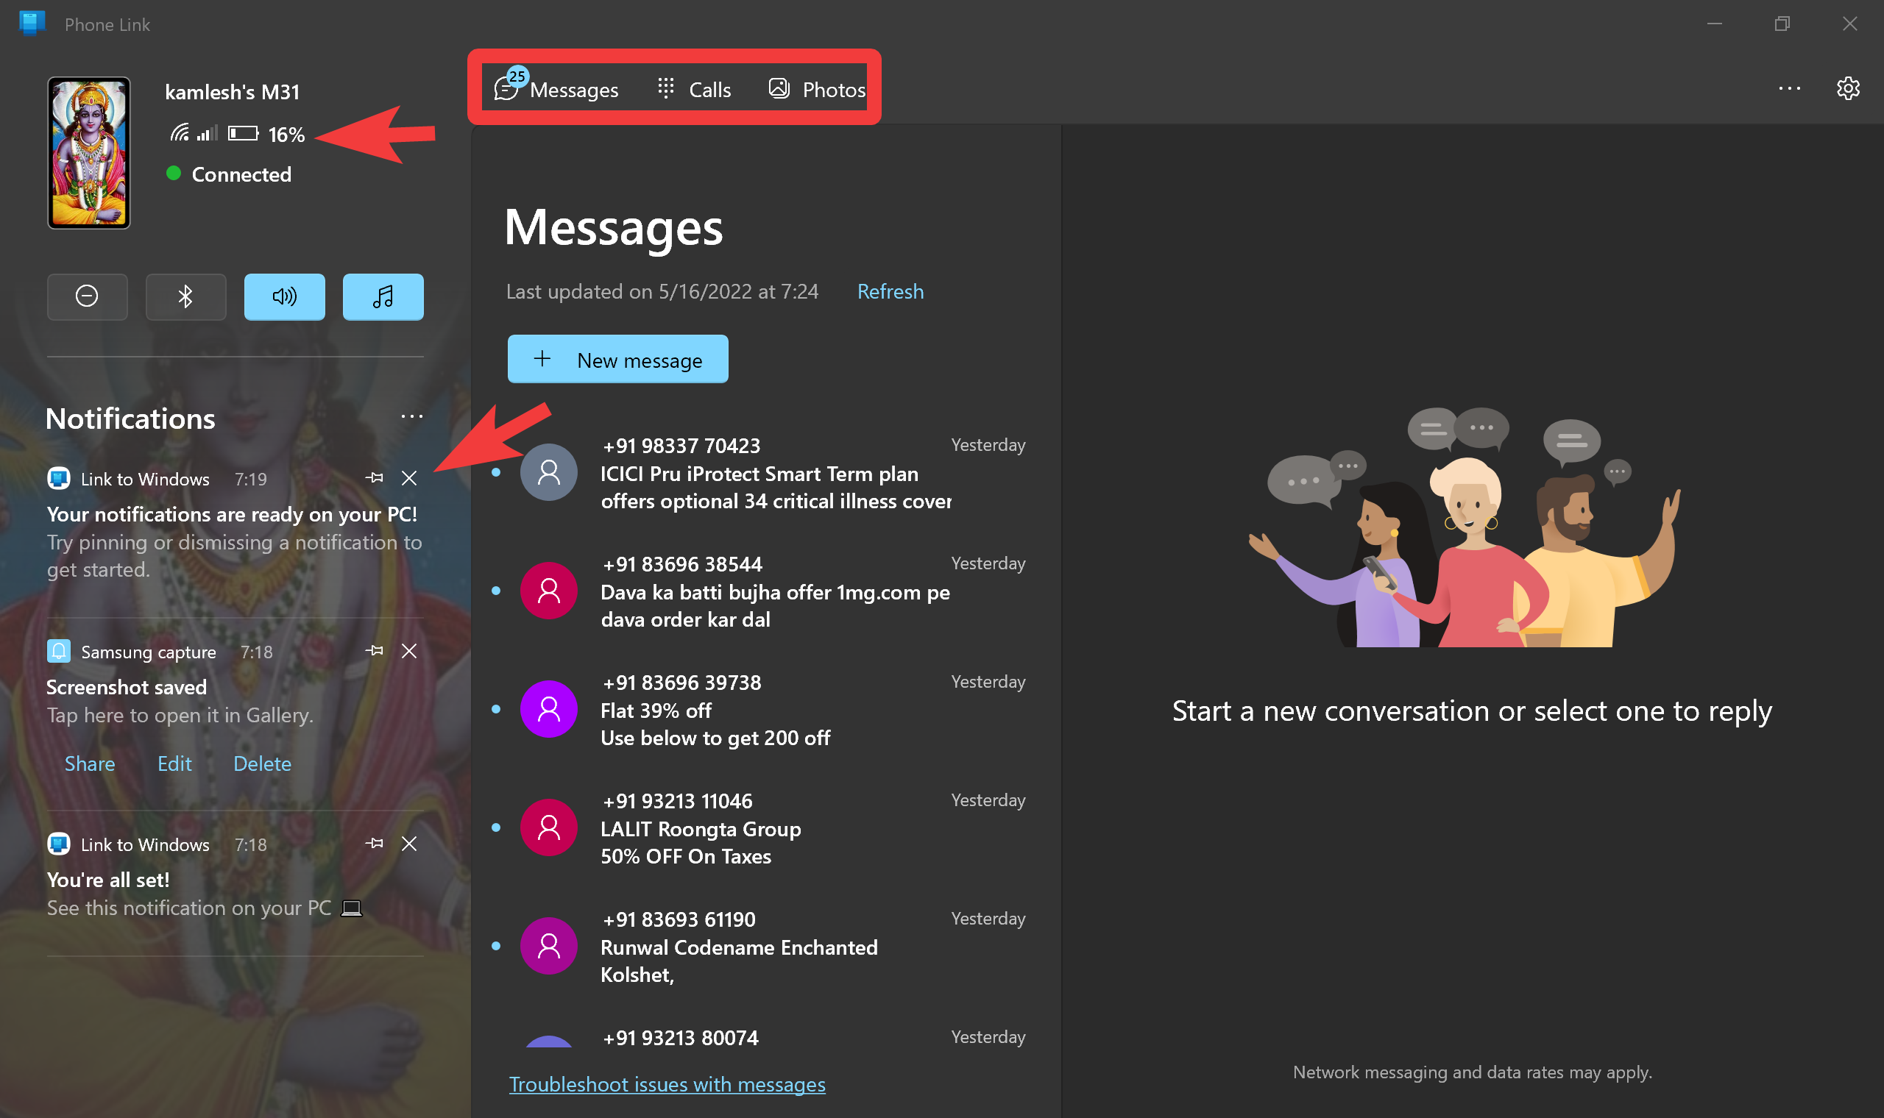The image size is (1884, 1118).
Task: Click 'ICICI Pru iProtect Smart Term plan' preview
Action: 759,473
